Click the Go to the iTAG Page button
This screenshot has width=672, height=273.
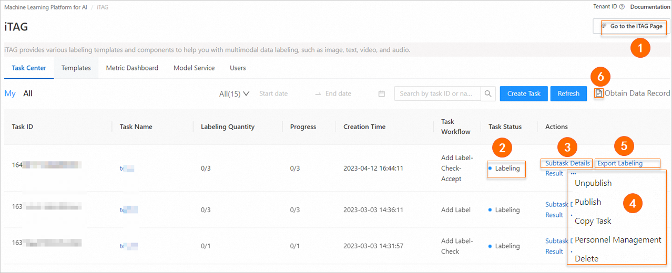(x=632, y=26)
